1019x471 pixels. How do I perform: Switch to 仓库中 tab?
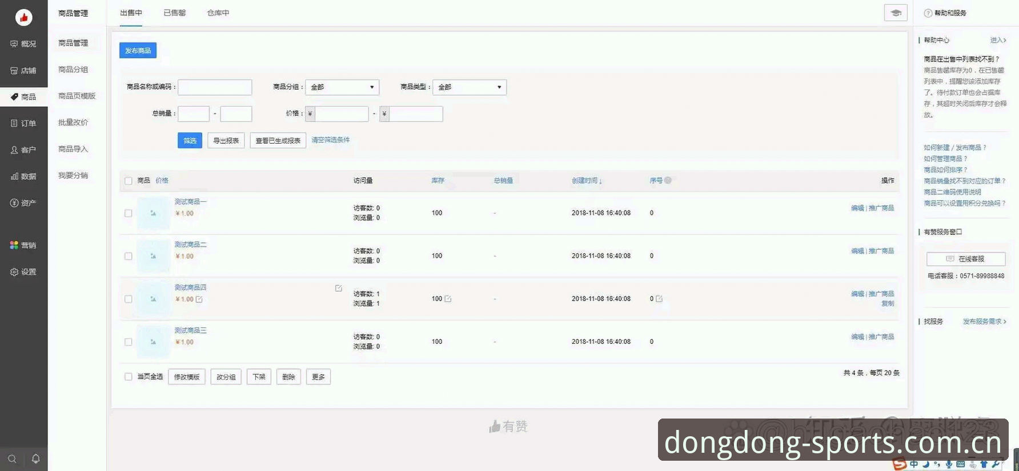coord(218,13)
